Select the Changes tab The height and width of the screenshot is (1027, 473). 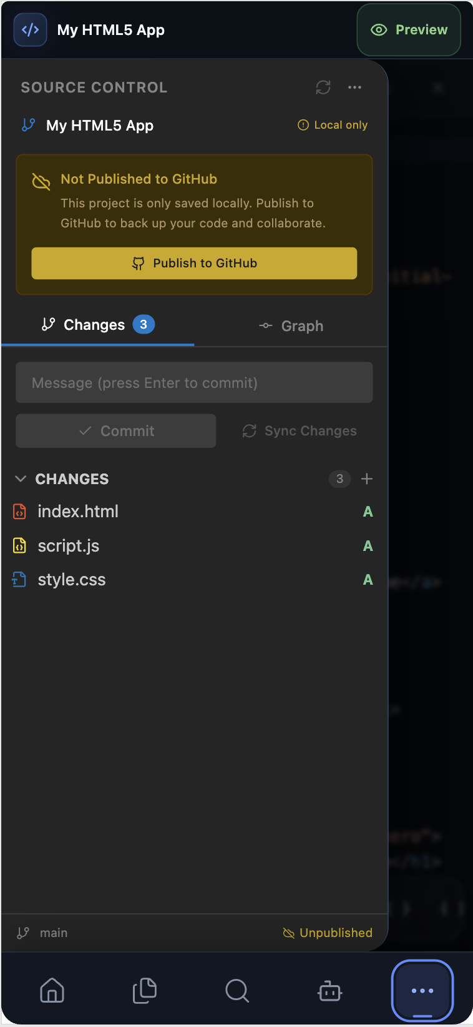(x=98, y=325)
